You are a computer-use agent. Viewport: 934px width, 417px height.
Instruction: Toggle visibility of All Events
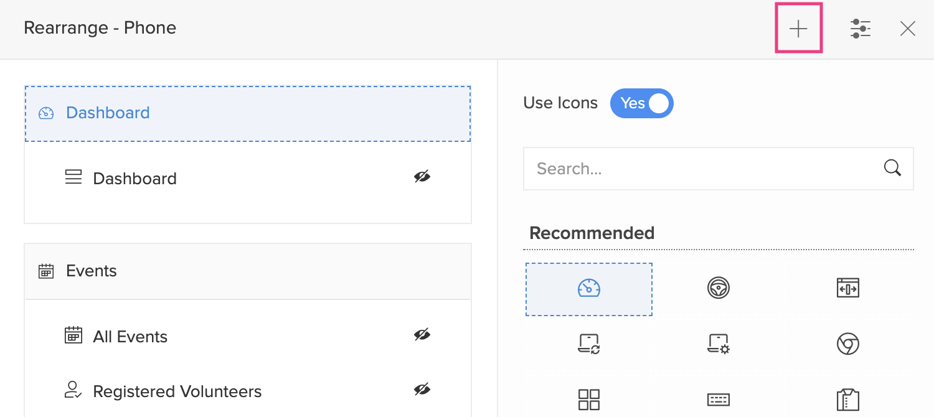tap(422, 335)
